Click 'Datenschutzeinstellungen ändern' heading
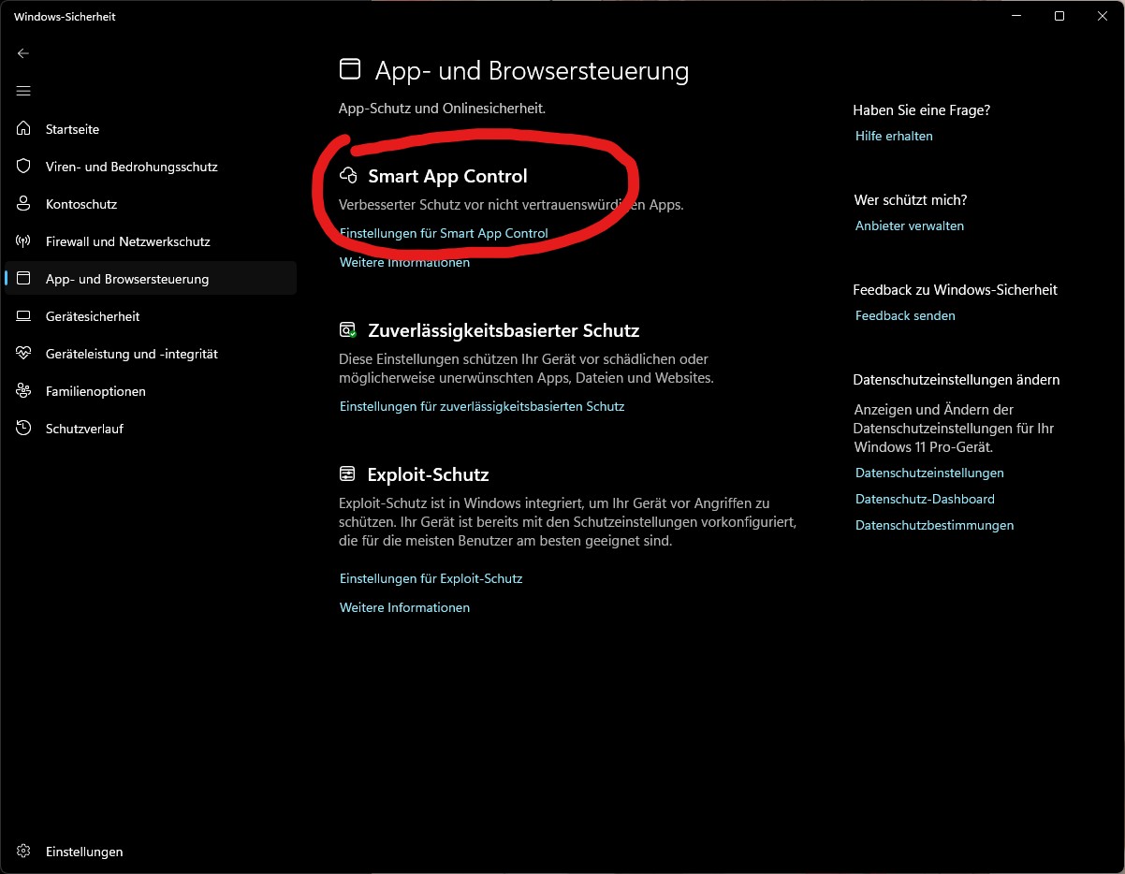 [x=957, y=379]
